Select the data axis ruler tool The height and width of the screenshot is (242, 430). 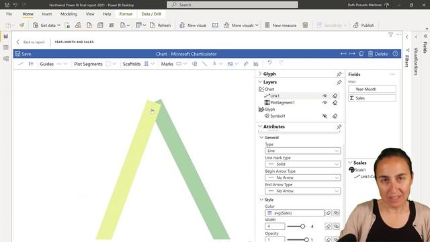pos(246,64)
